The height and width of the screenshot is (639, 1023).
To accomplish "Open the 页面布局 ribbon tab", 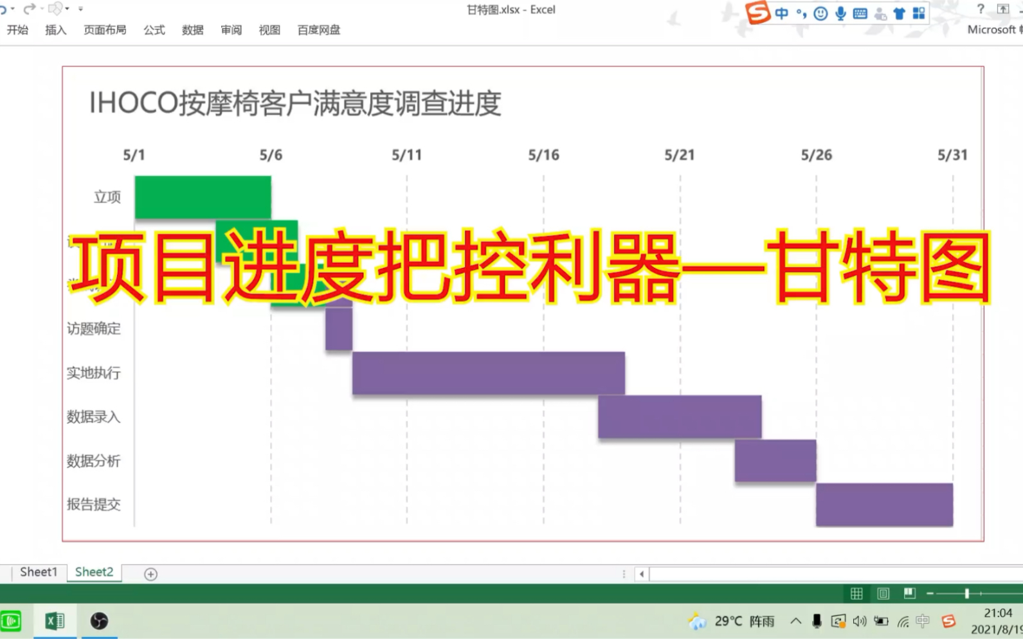I will (105, 30).
